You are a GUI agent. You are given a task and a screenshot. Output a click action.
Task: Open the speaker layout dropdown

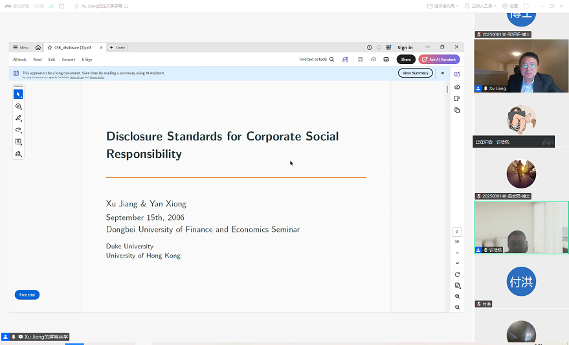[x=443, y=6]
